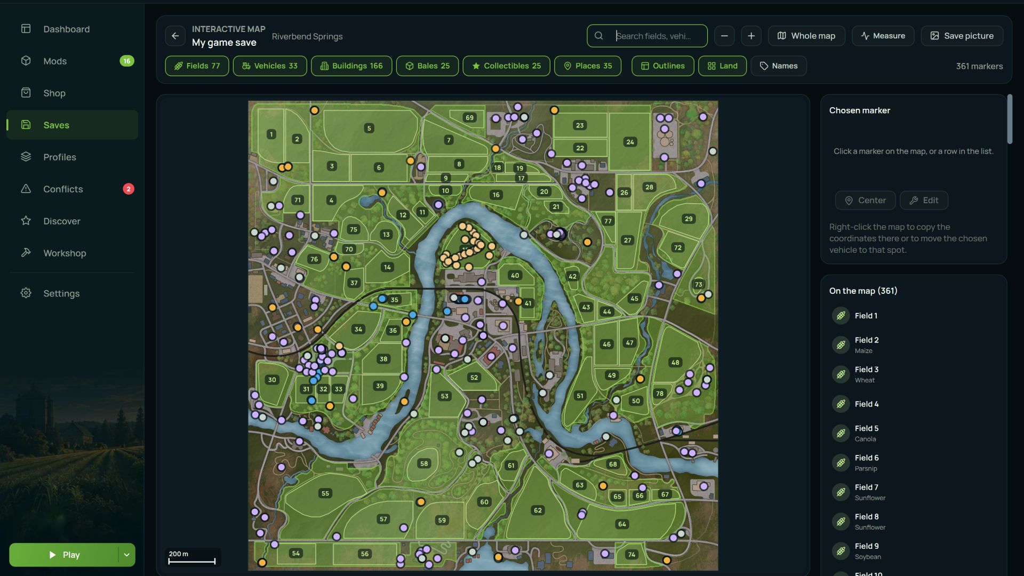Select Field 2 Maize row
Viewport: 1024px width, 576px height.
click(x=913, y=345)
